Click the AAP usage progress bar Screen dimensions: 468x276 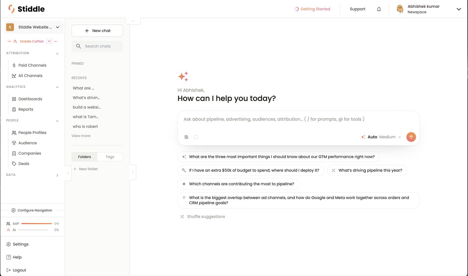click(x=36, y=224)
